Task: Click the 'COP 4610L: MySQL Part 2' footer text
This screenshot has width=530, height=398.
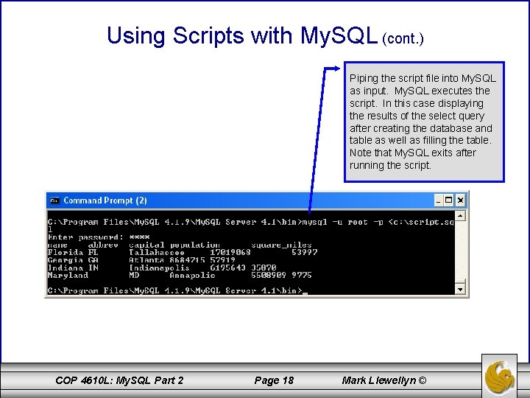Action: pos(119,380)
